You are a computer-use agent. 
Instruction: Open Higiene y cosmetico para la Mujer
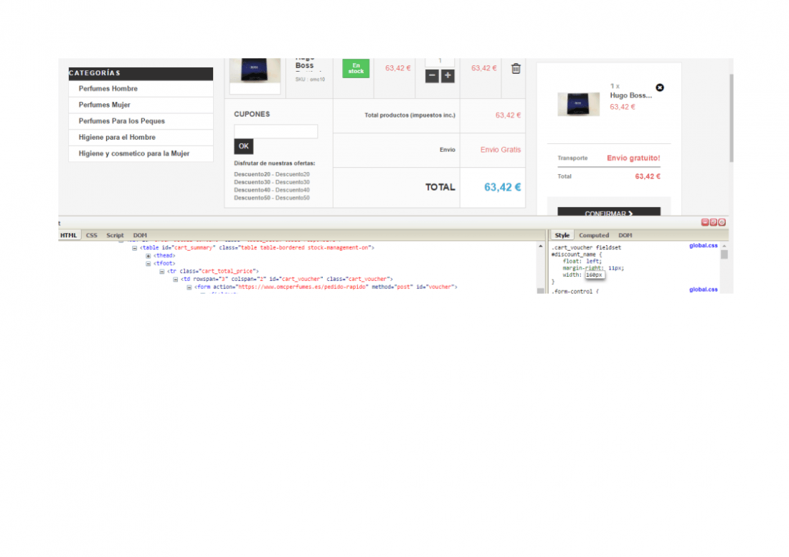(x=134, y=153)
